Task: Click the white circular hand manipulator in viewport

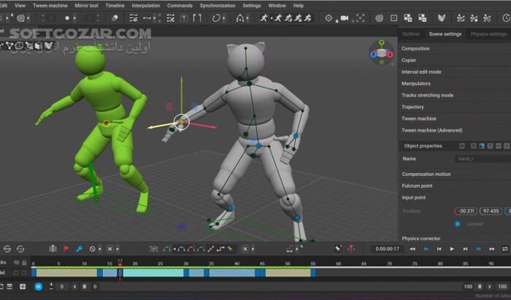Action: point(181,122)
